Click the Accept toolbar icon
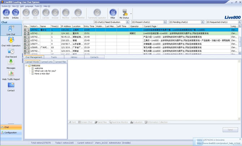The width and height of the screenshot is (242, 146). point(26,13)
